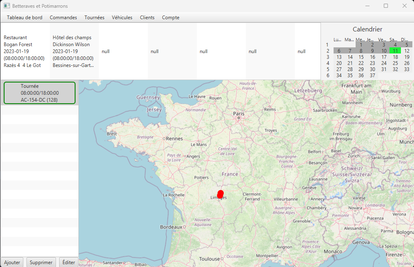
Task: Click the Éditer button
Action: 68,262
